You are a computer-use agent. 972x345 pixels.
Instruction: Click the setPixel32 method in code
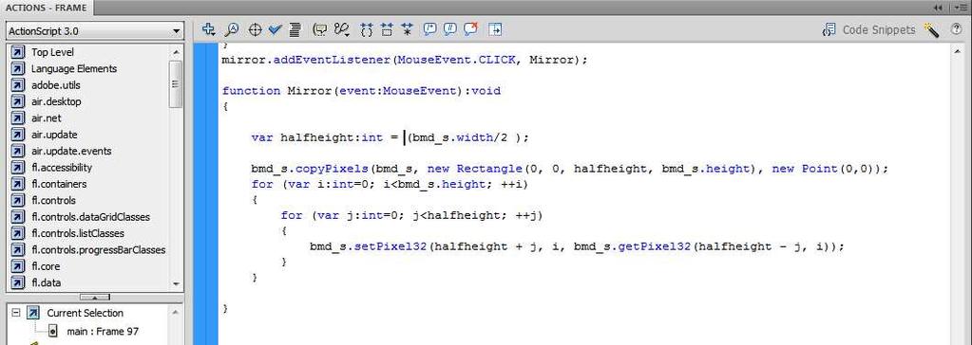(x=390, y=246)
